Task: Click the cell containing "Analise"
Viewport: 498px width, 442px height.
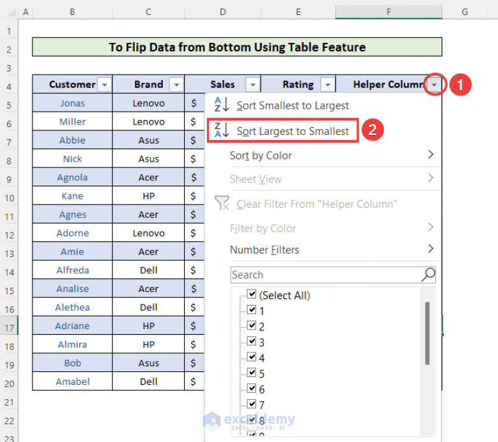Action: (73, 288)
